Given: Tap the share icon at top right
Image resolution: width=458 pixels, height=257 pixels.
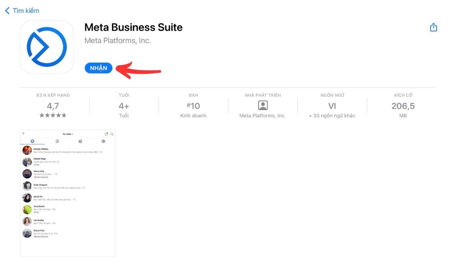Looking at the screenshot, I should click(x=433, y=27).
